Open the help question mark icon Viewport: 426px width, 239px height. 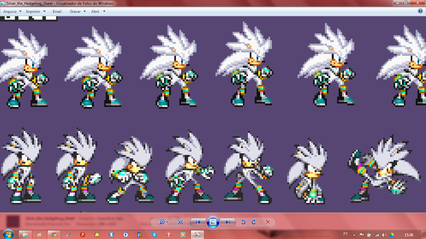[420, 11]
